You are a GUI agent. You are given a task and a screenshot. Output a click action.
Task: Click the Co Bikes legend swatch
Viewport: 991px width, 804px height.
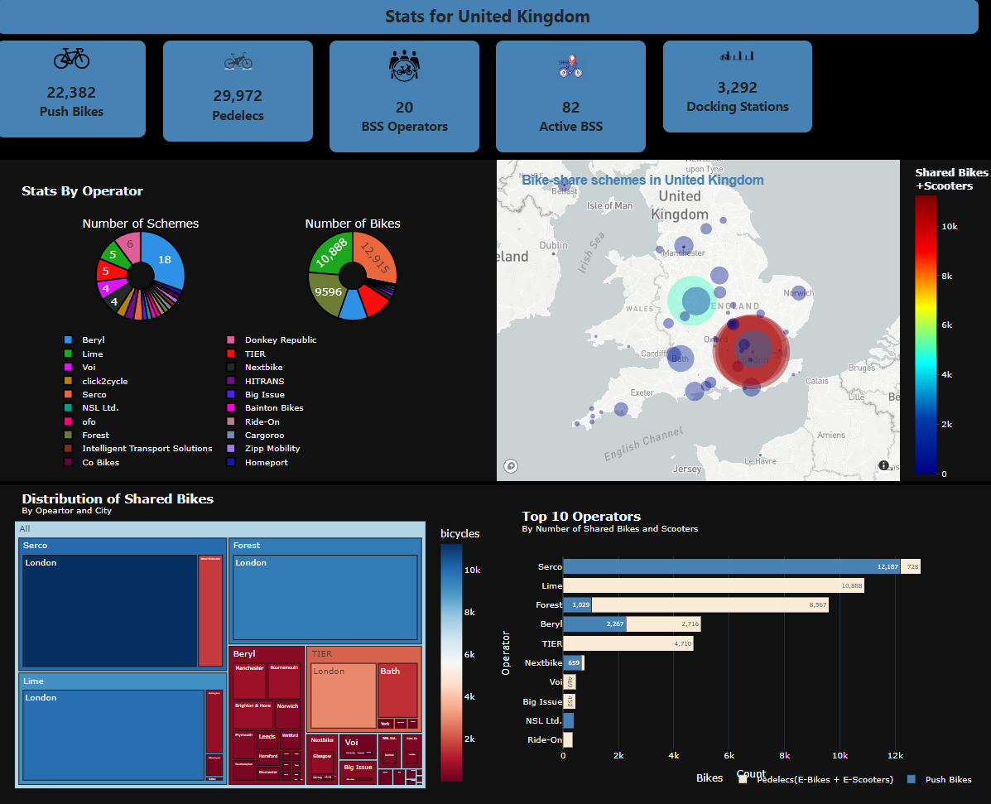pos(68,462)
